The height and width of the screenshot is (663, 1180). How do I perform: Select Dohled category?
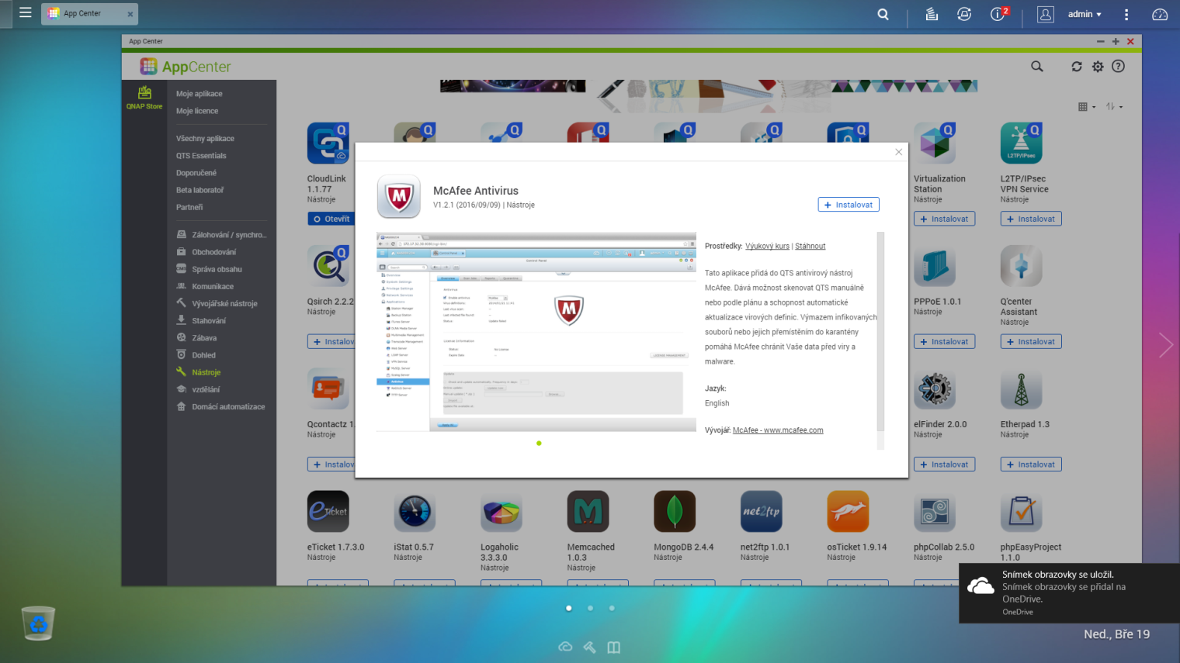(196, 355)
